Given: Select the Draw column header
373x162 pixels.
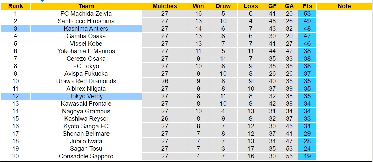Looking at the screenshot, I should (223, 6).
